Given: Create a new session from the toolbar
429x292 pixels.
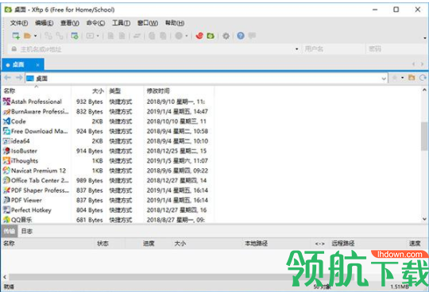Looking at the screenshot, I should [x=16, y=36].
